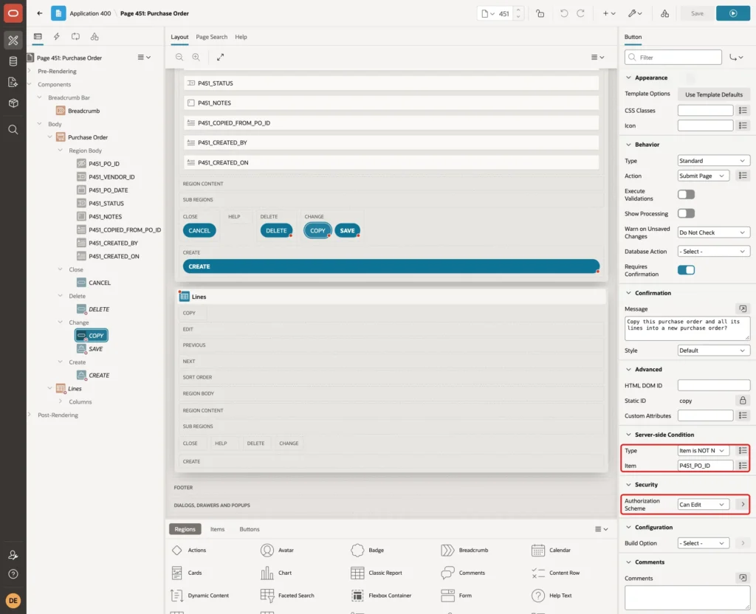Open Behavior Type dropdown set to Standard

pos(714,161)
